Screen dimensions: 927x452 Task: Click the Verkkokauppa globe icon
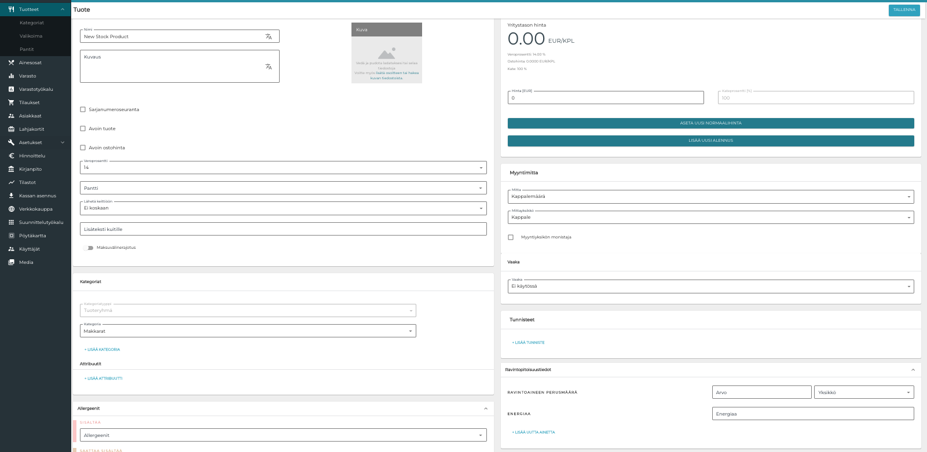pyautogui.click(x=11, y=209)
